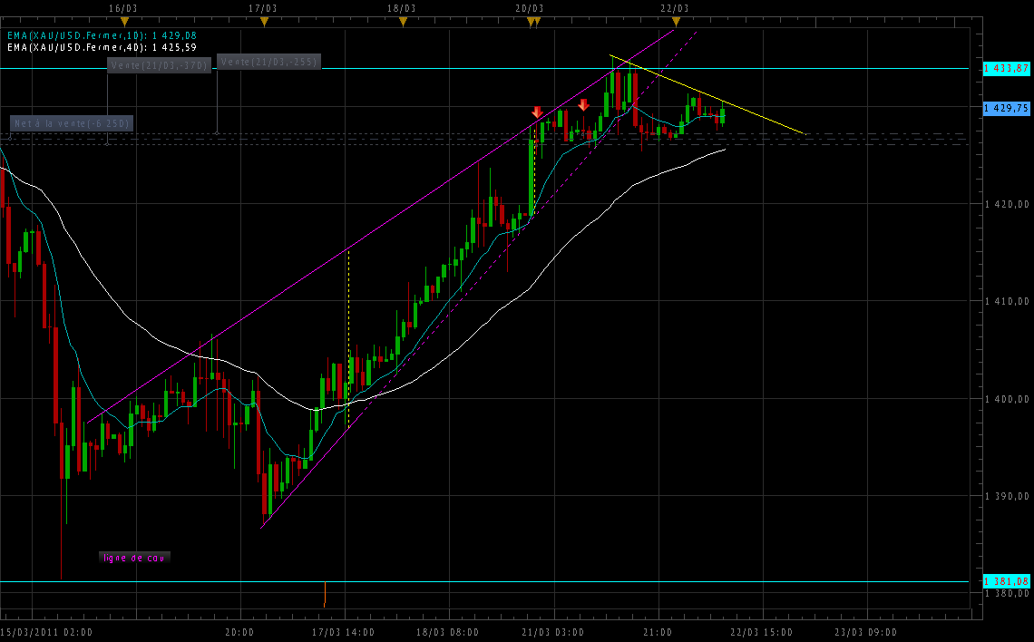
Task: Select the Vente(21/03,-370) order label
Action: (159, 65)
